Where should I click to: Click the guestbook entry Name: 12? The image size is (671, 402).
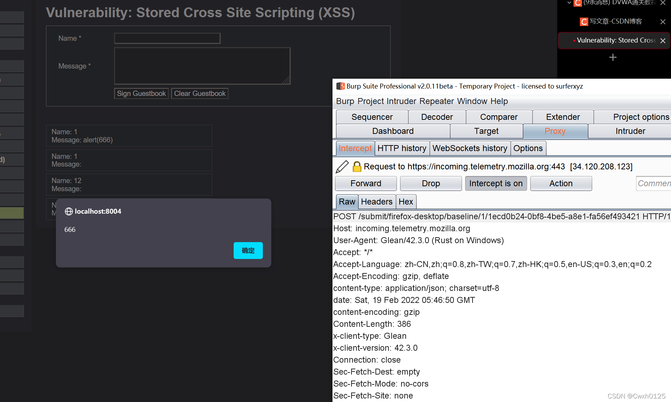(129, 184)
